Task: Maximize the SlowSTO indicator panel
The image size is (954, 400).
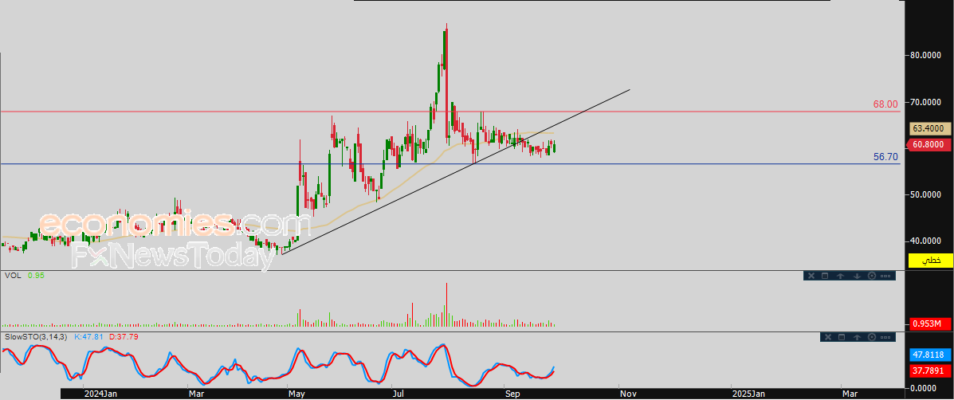Action: tap(842, 337)
